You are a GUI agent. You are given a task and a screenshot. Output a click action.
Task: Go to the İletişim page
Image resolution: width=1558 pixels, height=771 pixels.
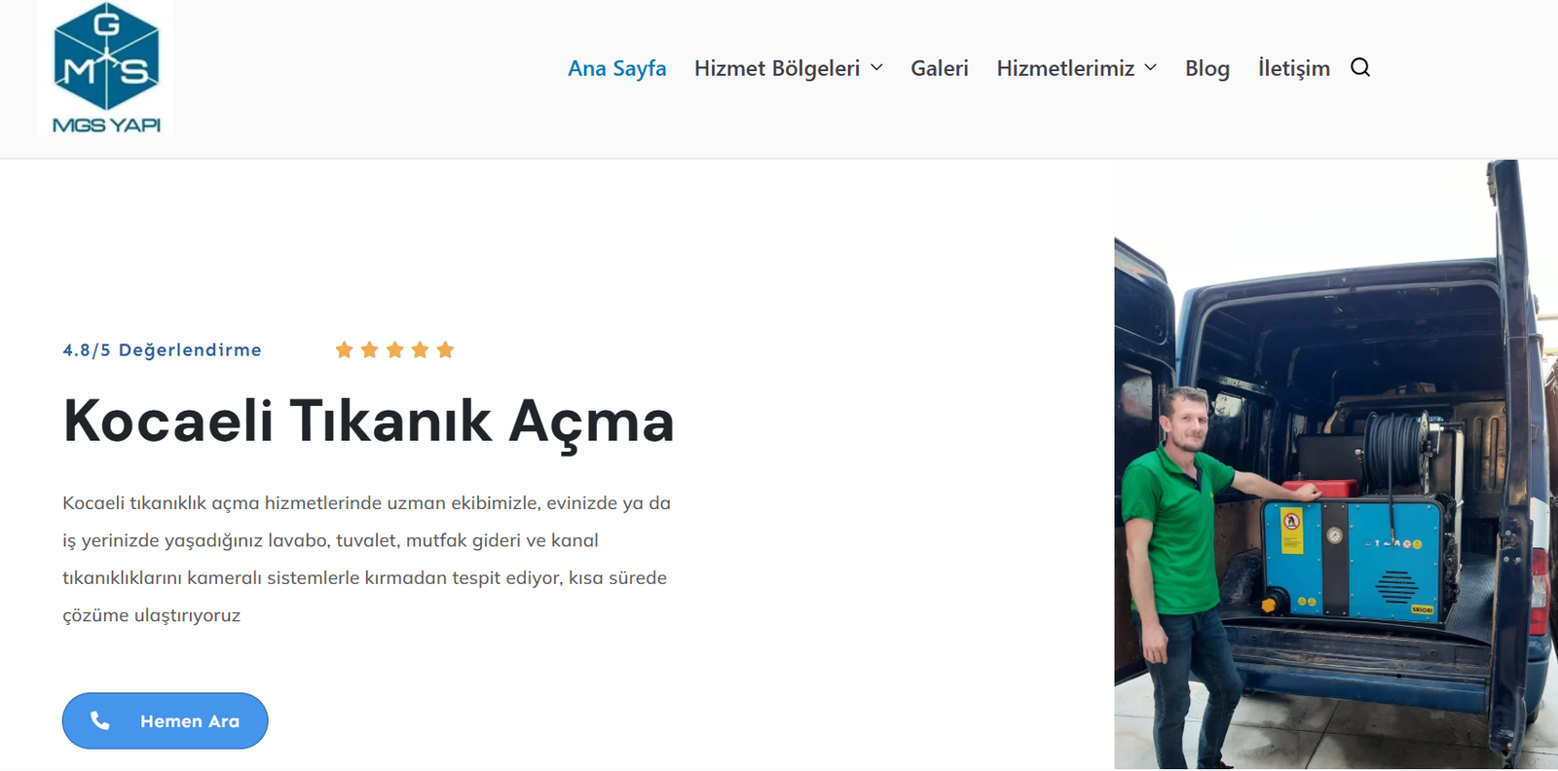[1294, 68]
